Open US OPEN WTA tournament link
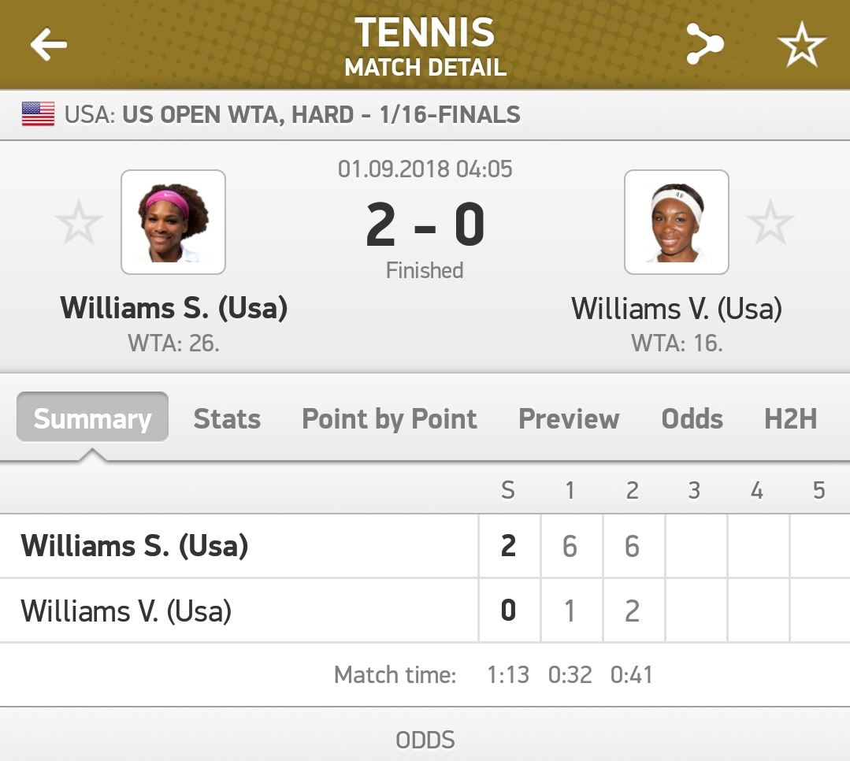 pos(321,115)
